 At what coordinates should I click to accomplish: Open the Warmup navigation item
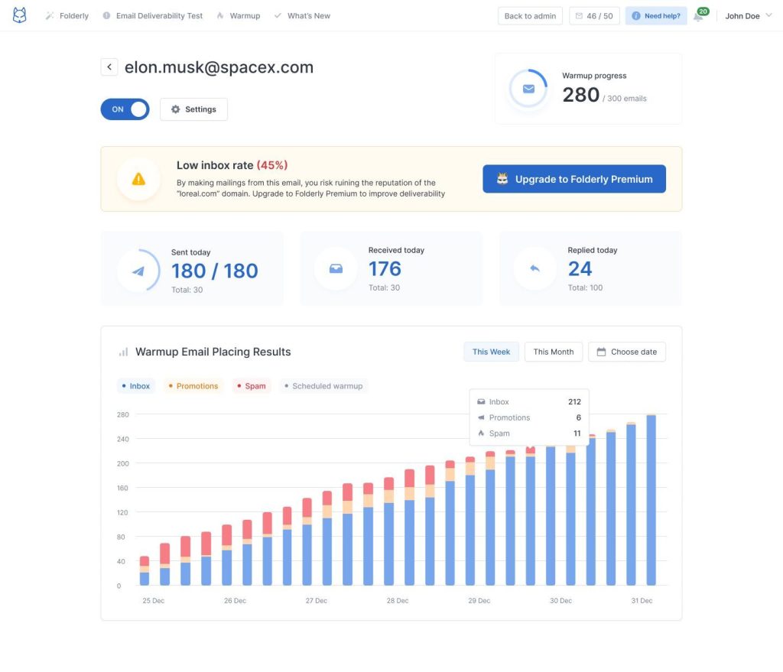(239, 16)
